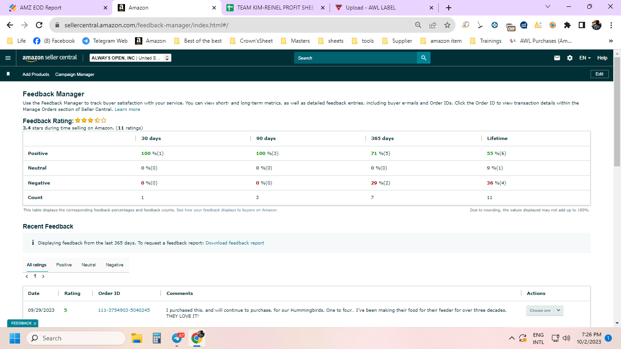This screenshot has width=621, height=349.
Task: Click the feedback rating stars
Action: (91, 120)
